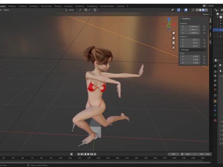This screenshot has width=223, height=167.
Task: Click Location X field
Action: click(x=190, y=26)
